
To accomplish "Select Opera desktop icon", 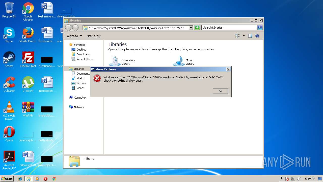I will [9, 134].
